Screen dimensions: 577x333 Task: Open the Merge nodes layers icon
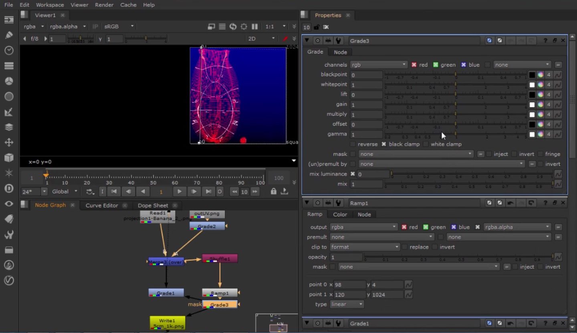click(9, 127)
